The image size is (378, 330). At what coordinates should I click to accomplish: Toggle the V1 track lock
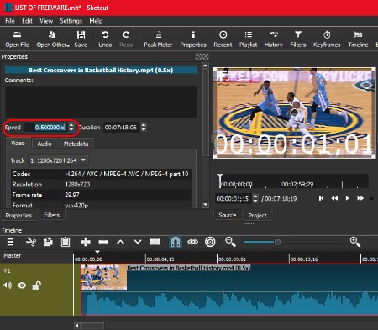tap(36, 285)
